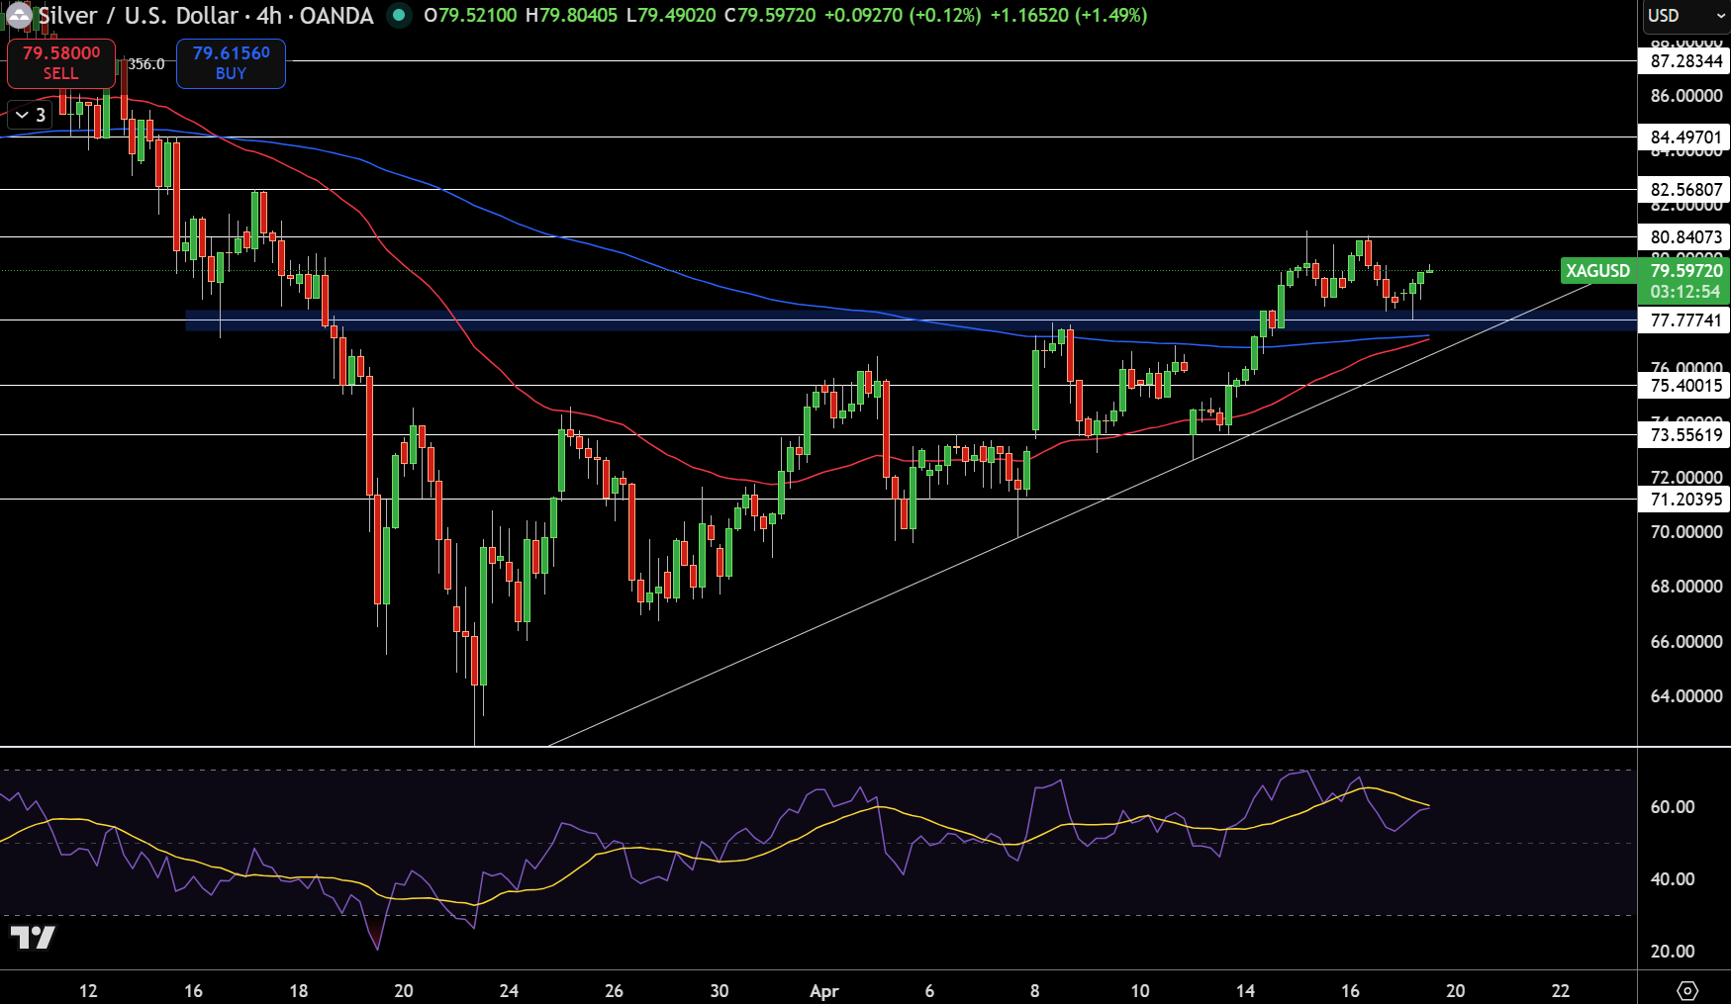Click the bar countdown timer 03:12:54

[x=1685, y=292]
